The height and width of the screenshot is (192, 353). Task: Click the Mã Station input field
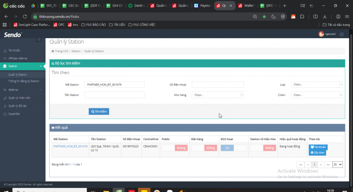[114, 85]
